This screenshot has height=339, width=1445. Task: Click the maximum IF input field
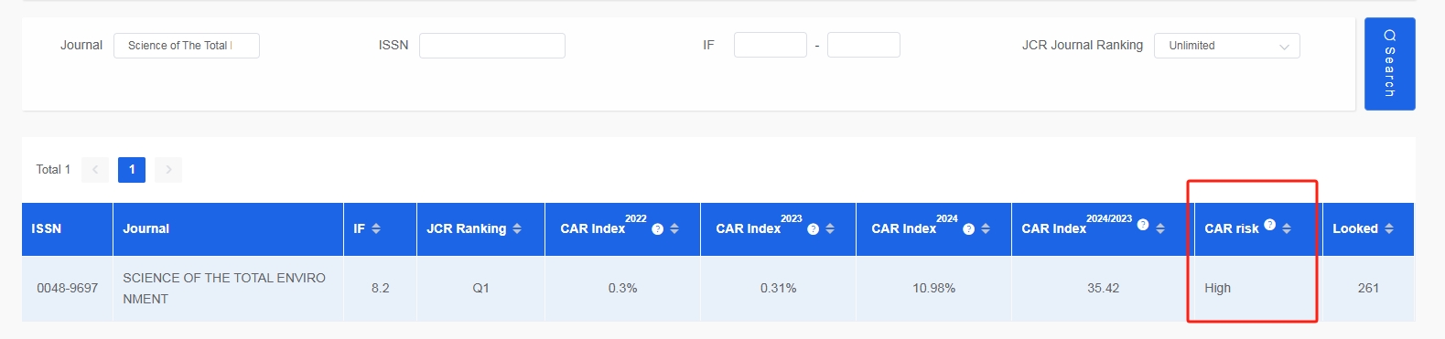tap(864, 45)
